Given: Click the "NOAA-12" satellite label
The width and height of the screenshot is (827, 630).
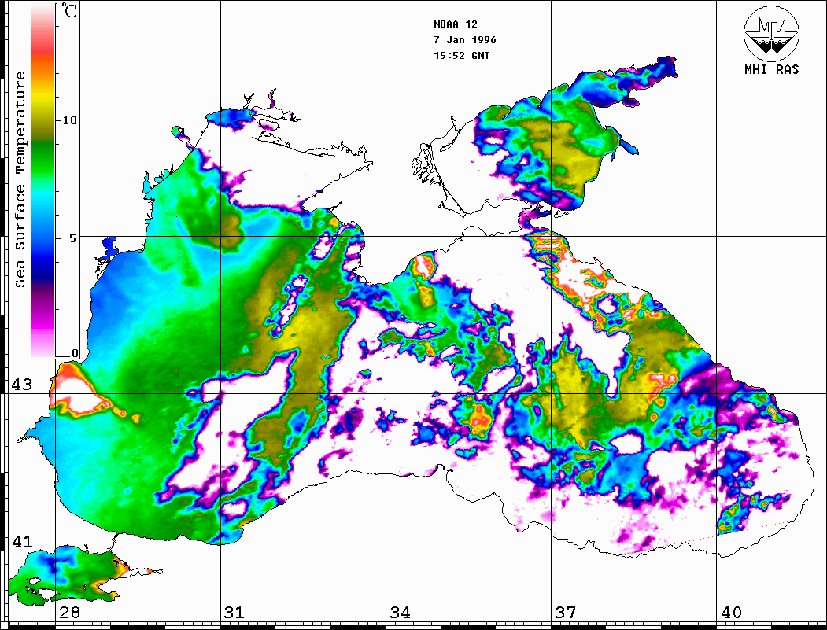Looking at the screenshot, I should pyautogui.click(x=455, y=24).
